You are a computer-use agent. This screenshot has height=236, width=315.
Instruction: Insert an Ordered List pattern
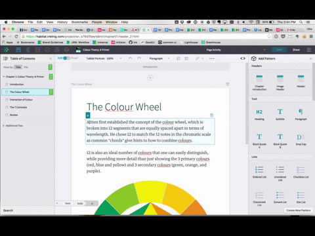pyautogui.click(x=259, y=172)
